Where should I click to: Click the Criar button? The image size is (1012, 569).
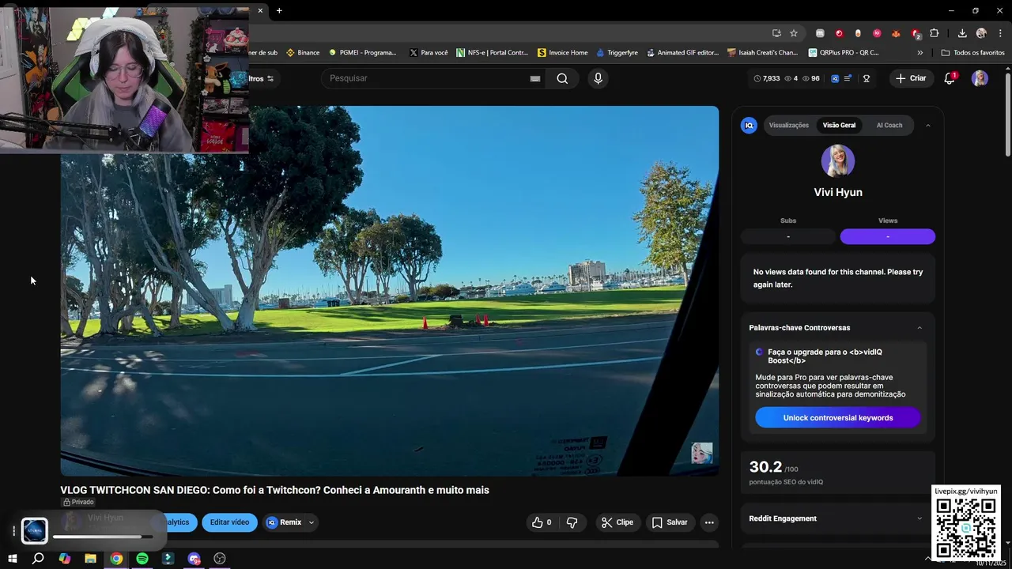[x=910, y=78]
